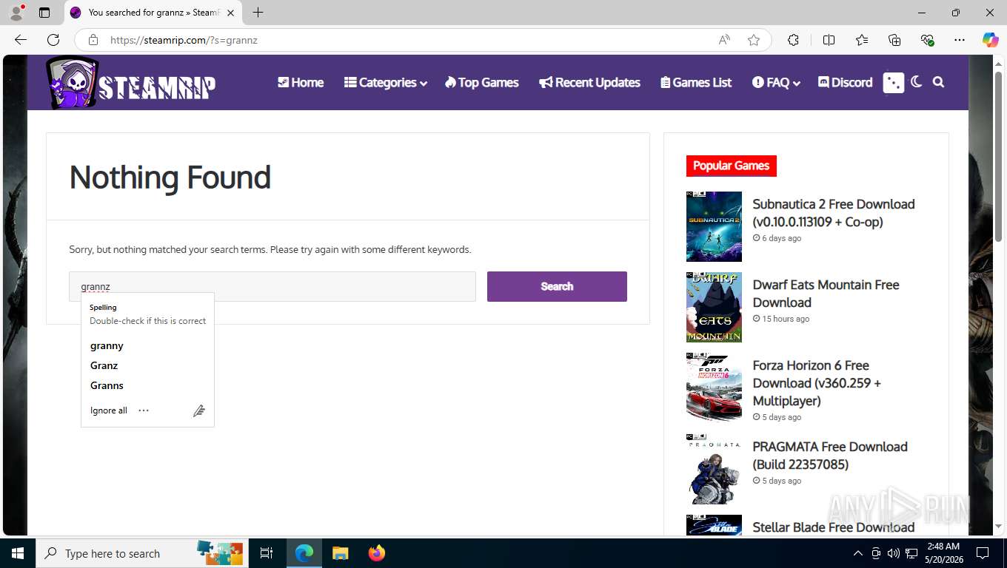Image resolution: width=1007 pixels, height=568 pixels.
Task: Choose spelling suggestion granny
Action: click(x=107, y=345)
